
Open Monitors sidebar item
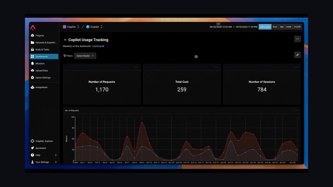[x=44, y=63]
